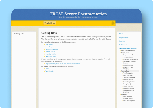Follow the Expanding Entities link
The width and height of the screenshot is (153, 108).
51,54
